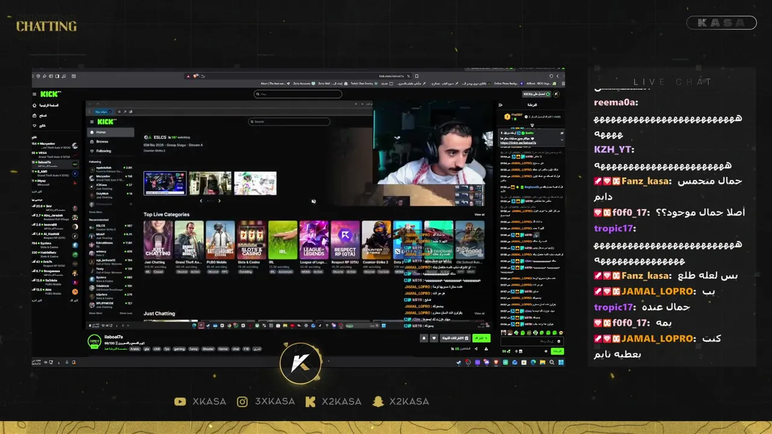
Task: Open the Grand Theft Auto category card
Action: click(x=189, y=240)
